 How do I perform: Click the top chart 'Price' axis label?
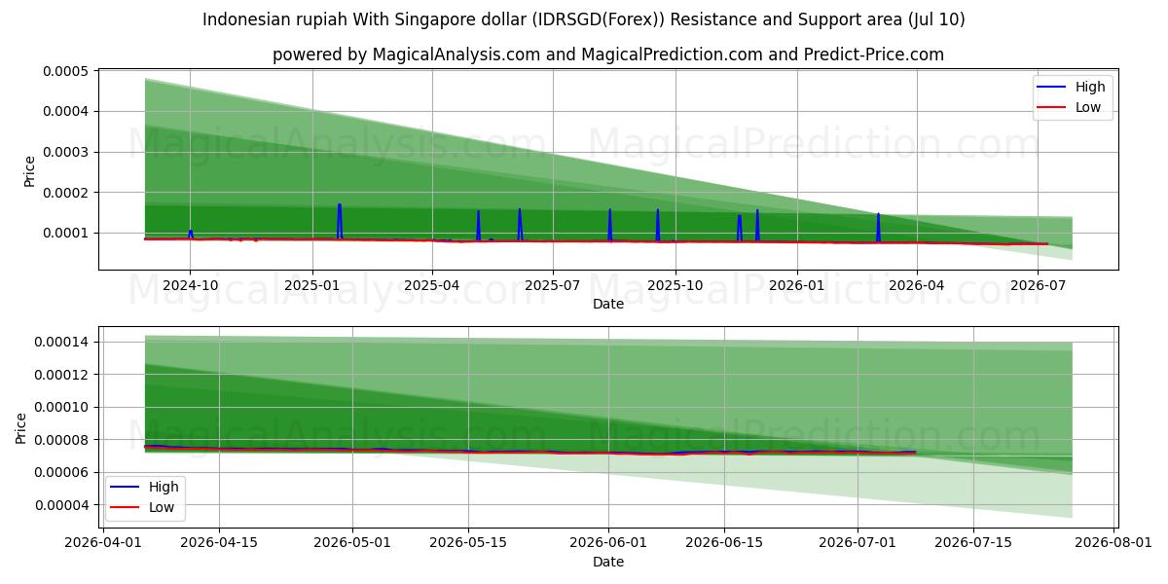coord(29,172)
